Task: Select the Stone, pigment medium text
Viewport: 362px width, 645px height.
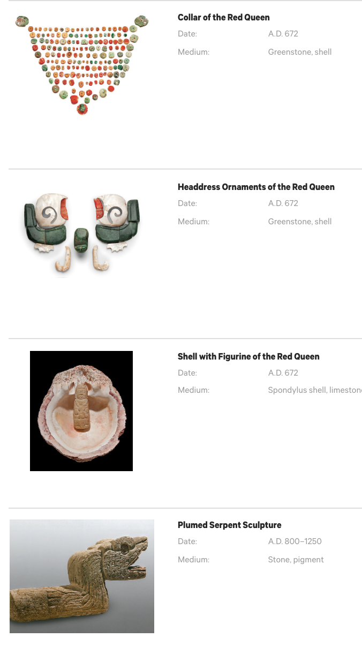Action: (x=296, y=560)
